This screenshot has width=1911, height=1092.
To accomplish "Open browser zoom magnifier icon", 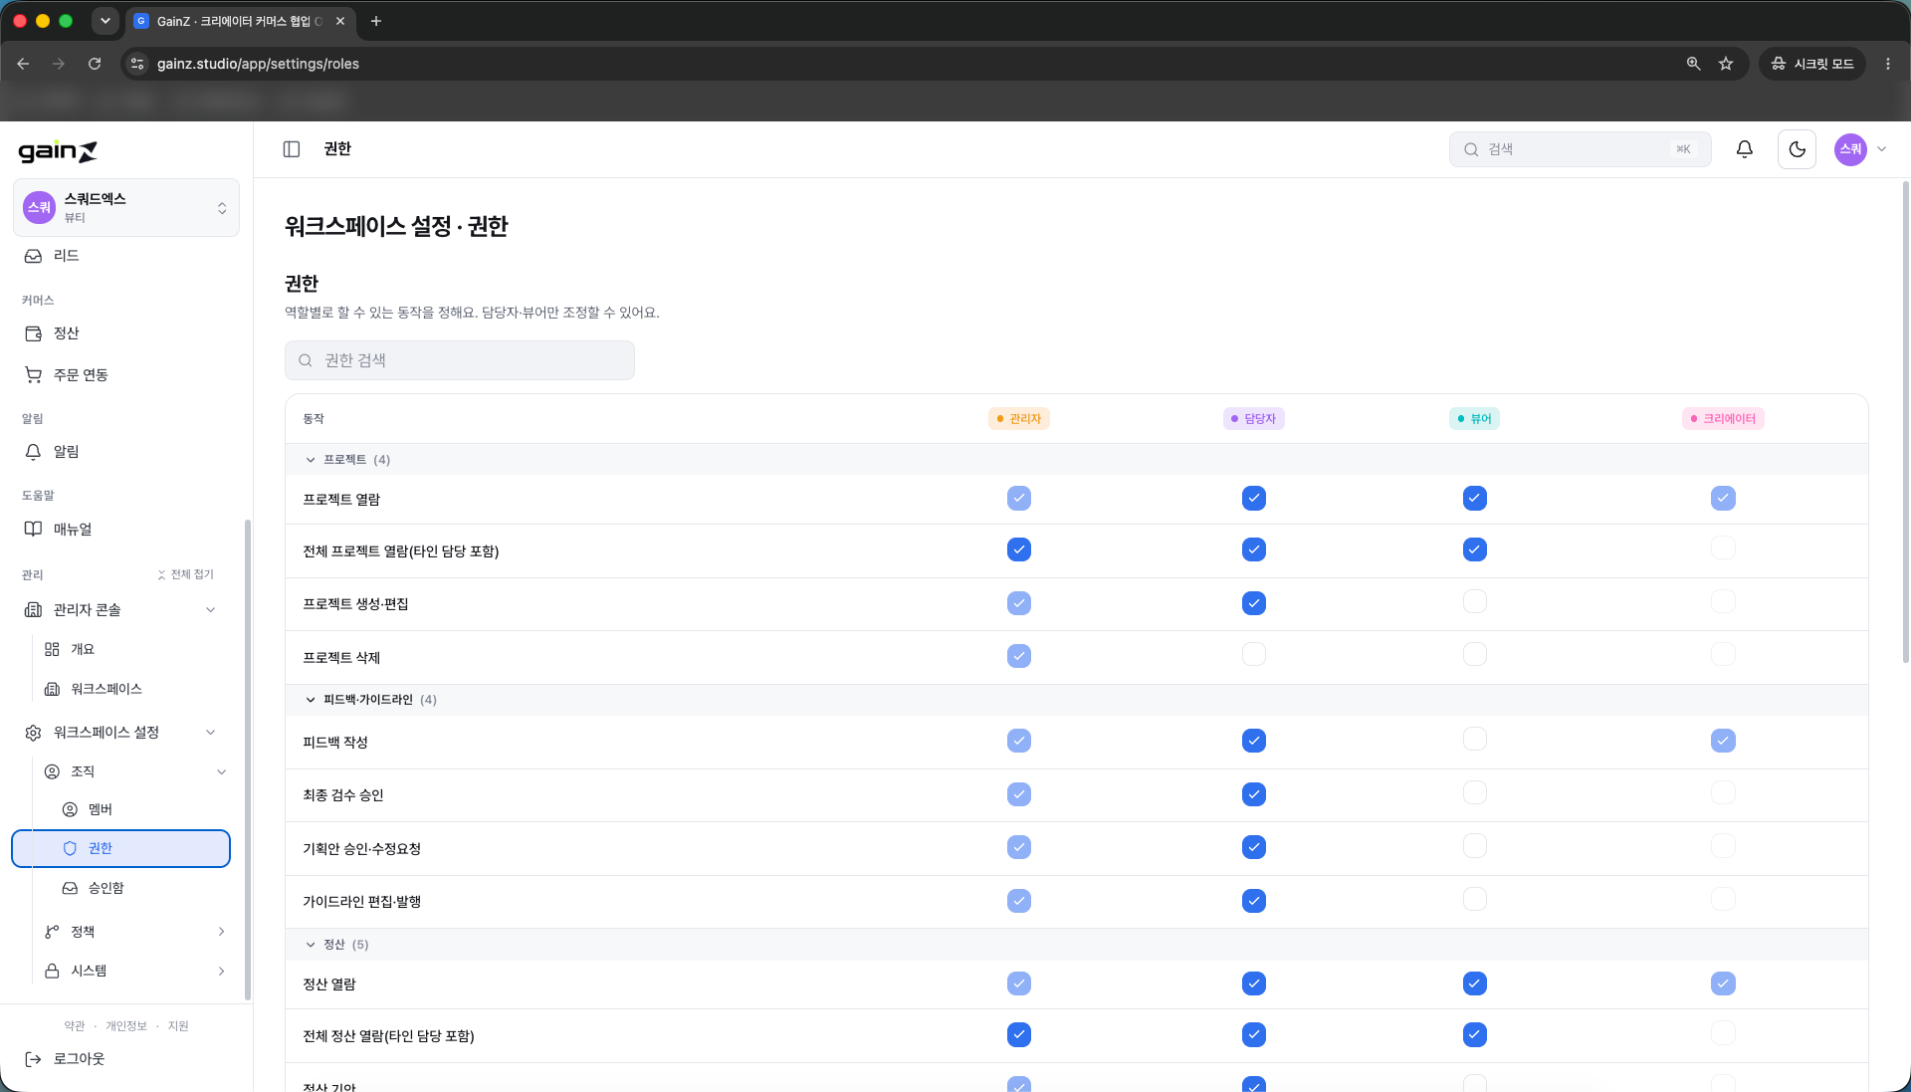I will pos(1693,64).
